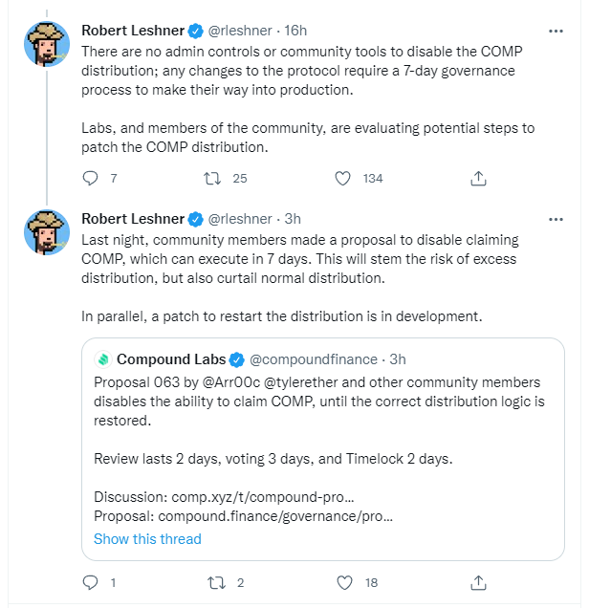
Task: Like the tweet with 134 likes
Action: pos(343,178)
